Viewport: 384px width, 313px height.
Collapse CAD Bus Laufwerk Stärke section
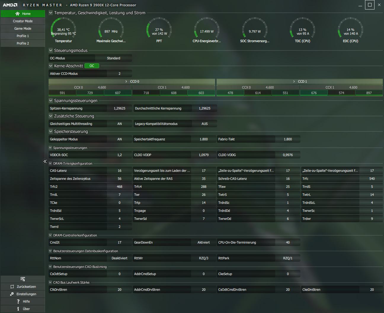click(50, 282)
